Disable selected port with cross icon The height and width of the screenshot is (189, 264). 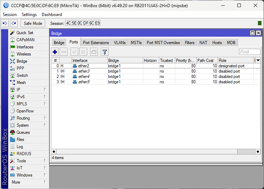coord(83,52)
